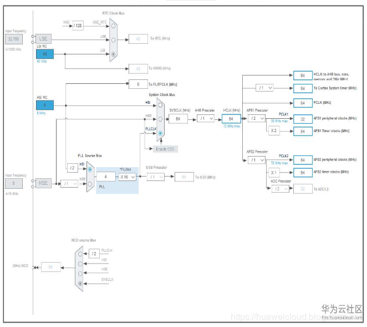Click the To RTC (KHz) value box
The height and width of the screenshot is (327, 367).
tap(138, 39)
